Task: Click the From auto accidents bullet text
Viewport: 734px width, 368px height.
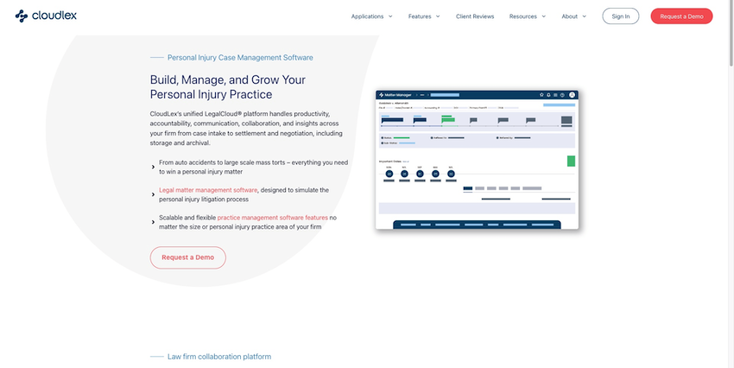Action: [253, 167]
